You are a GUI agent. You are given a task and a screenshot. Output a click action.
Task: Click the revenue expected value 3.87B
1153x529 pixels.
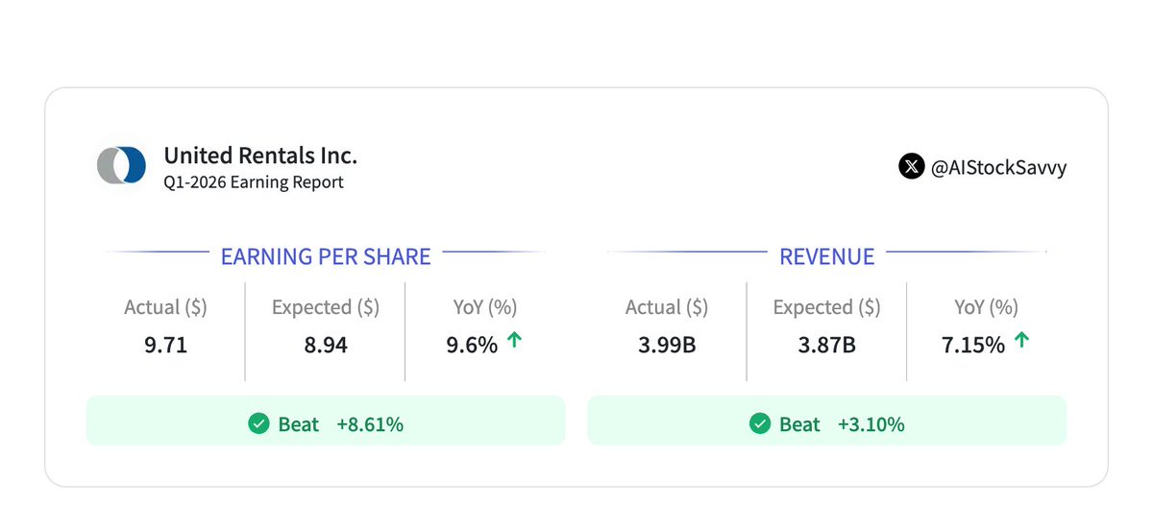click(826, 345)
